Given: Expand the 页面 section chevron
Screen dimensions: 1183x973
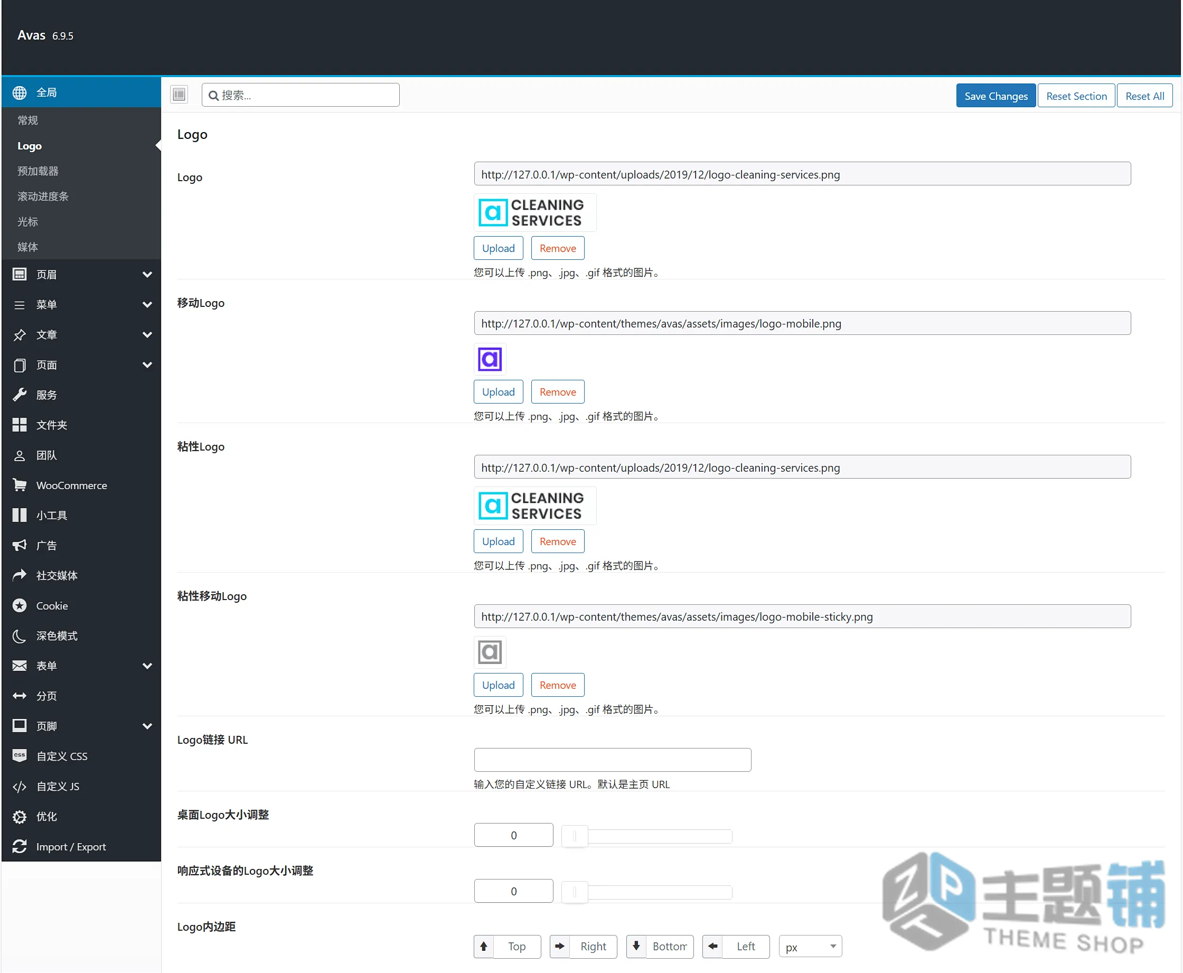Looking at the screenshot, I should [x=147, y=365].
